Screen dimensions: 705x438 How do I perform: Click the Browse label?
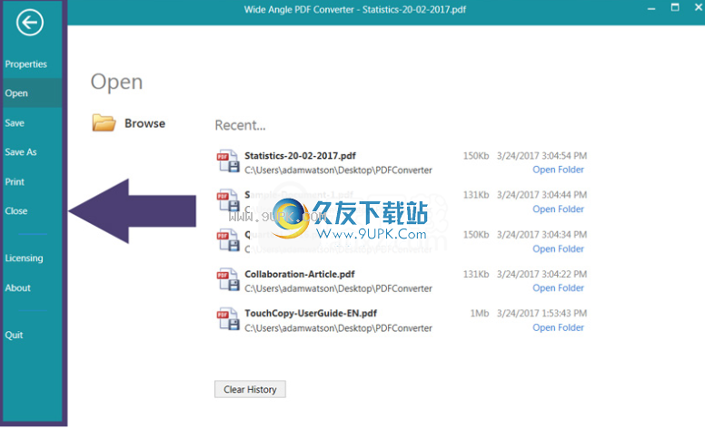(x=144, y=123)
